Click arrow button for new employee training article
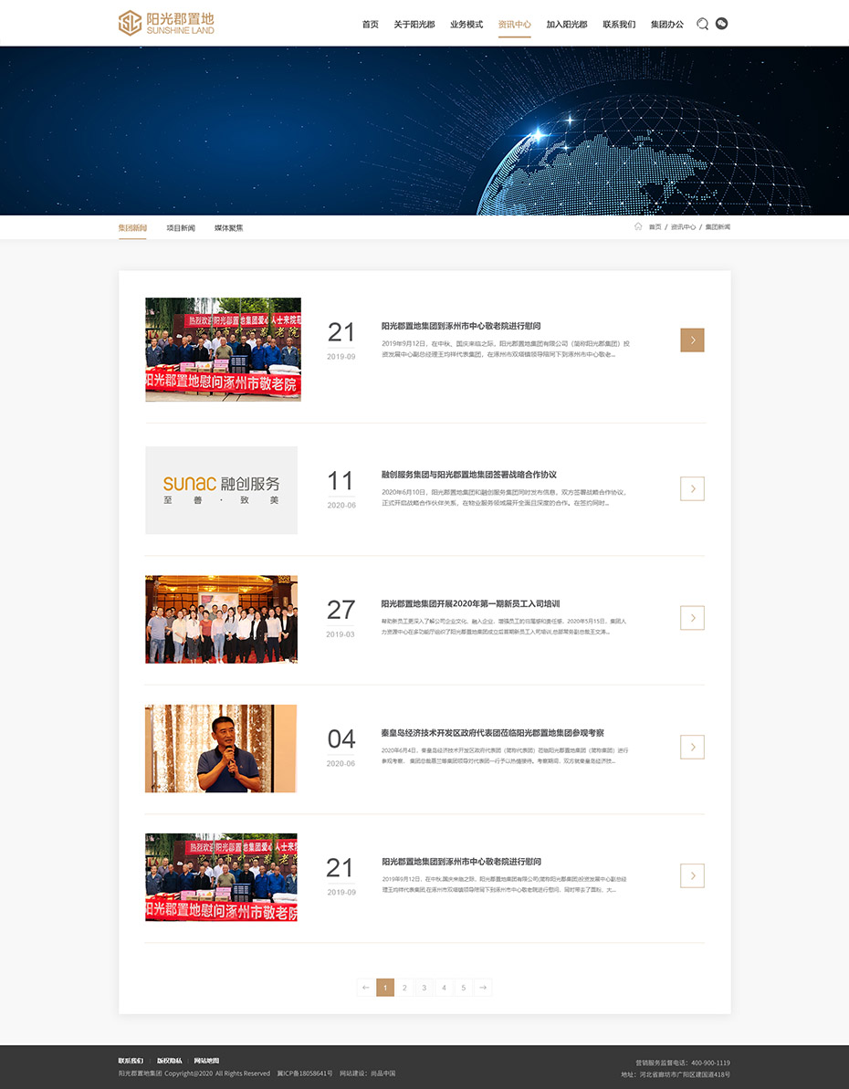This screenshot has height=1089, width=849. pyautogui.click(x=692, y=618)
